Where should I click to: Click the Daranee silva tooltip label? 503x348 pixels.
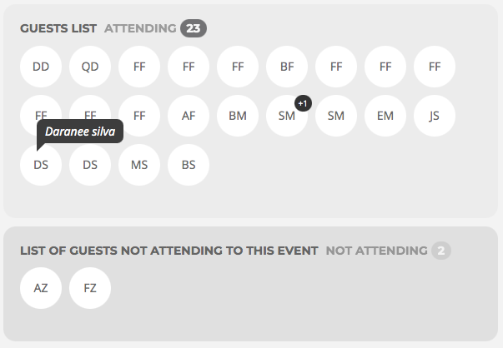(x=80, y=132)
